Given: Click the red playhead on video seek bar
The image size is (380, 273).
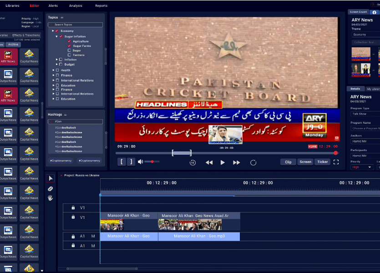Looking at the screenshot, I should tap(336, 153).
